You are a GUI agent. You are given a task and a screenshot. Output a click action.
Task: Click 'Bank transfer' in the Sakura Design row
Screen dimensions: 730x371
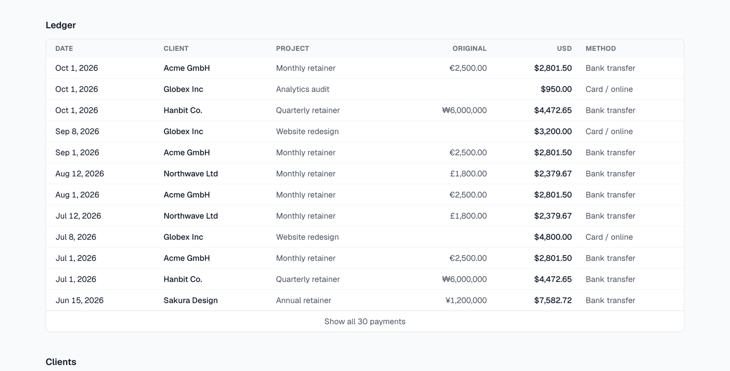tap(610, 300)
